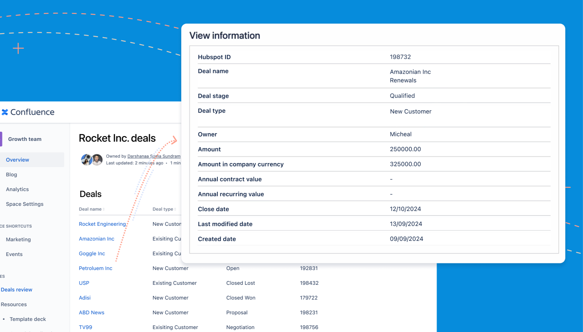Screen dimensions: 583x332
Task: Select Closed Lost in the USP row
Action: click(241, 283)
